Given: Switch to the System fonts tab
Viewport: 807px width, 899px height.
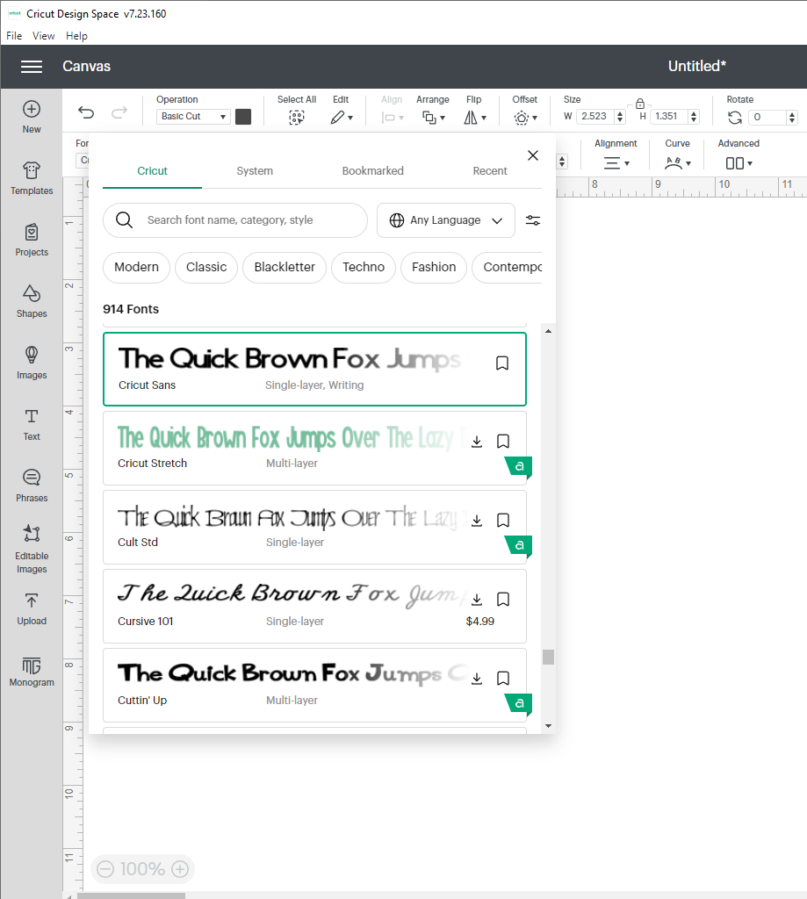Looking at the screenshot, I should (255, 171).
